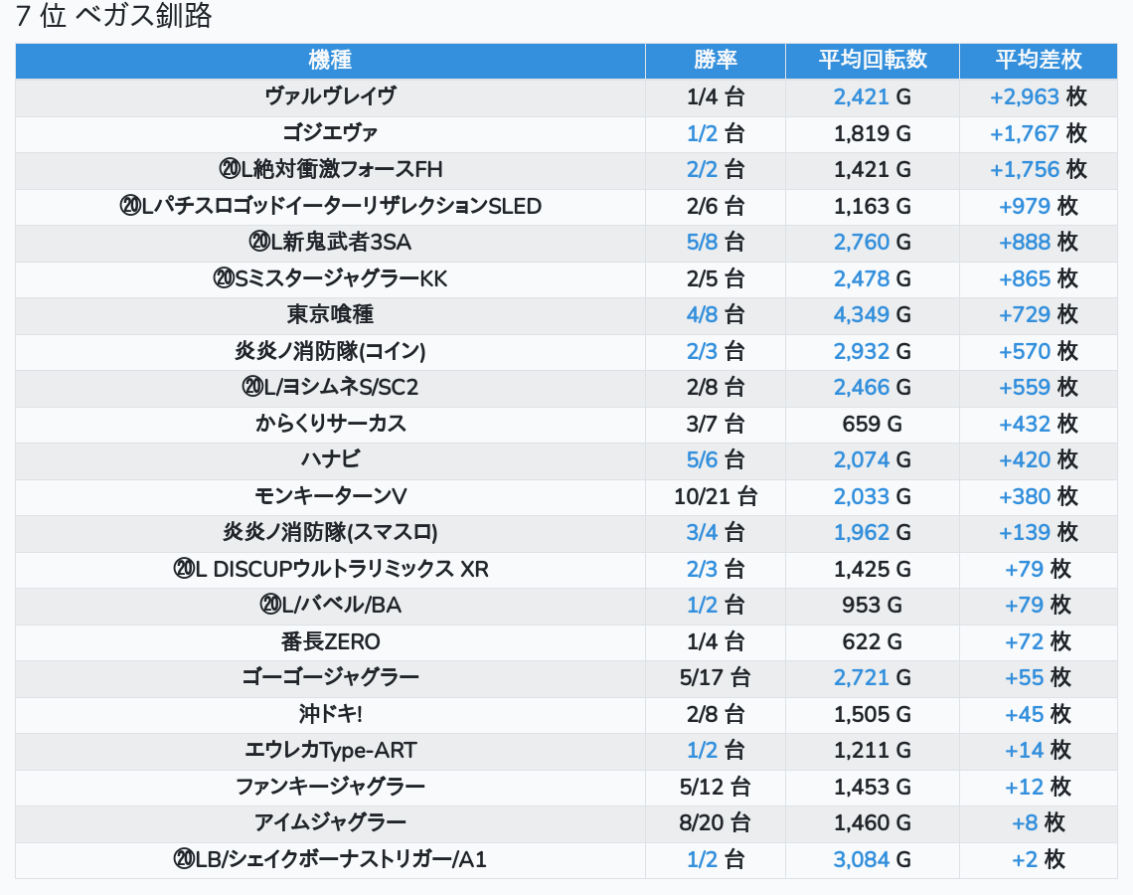This screenshot has height=895, width=1133.
Task: Click the +2,963 枚 average difference value
Action: [x=1038, y=97]
